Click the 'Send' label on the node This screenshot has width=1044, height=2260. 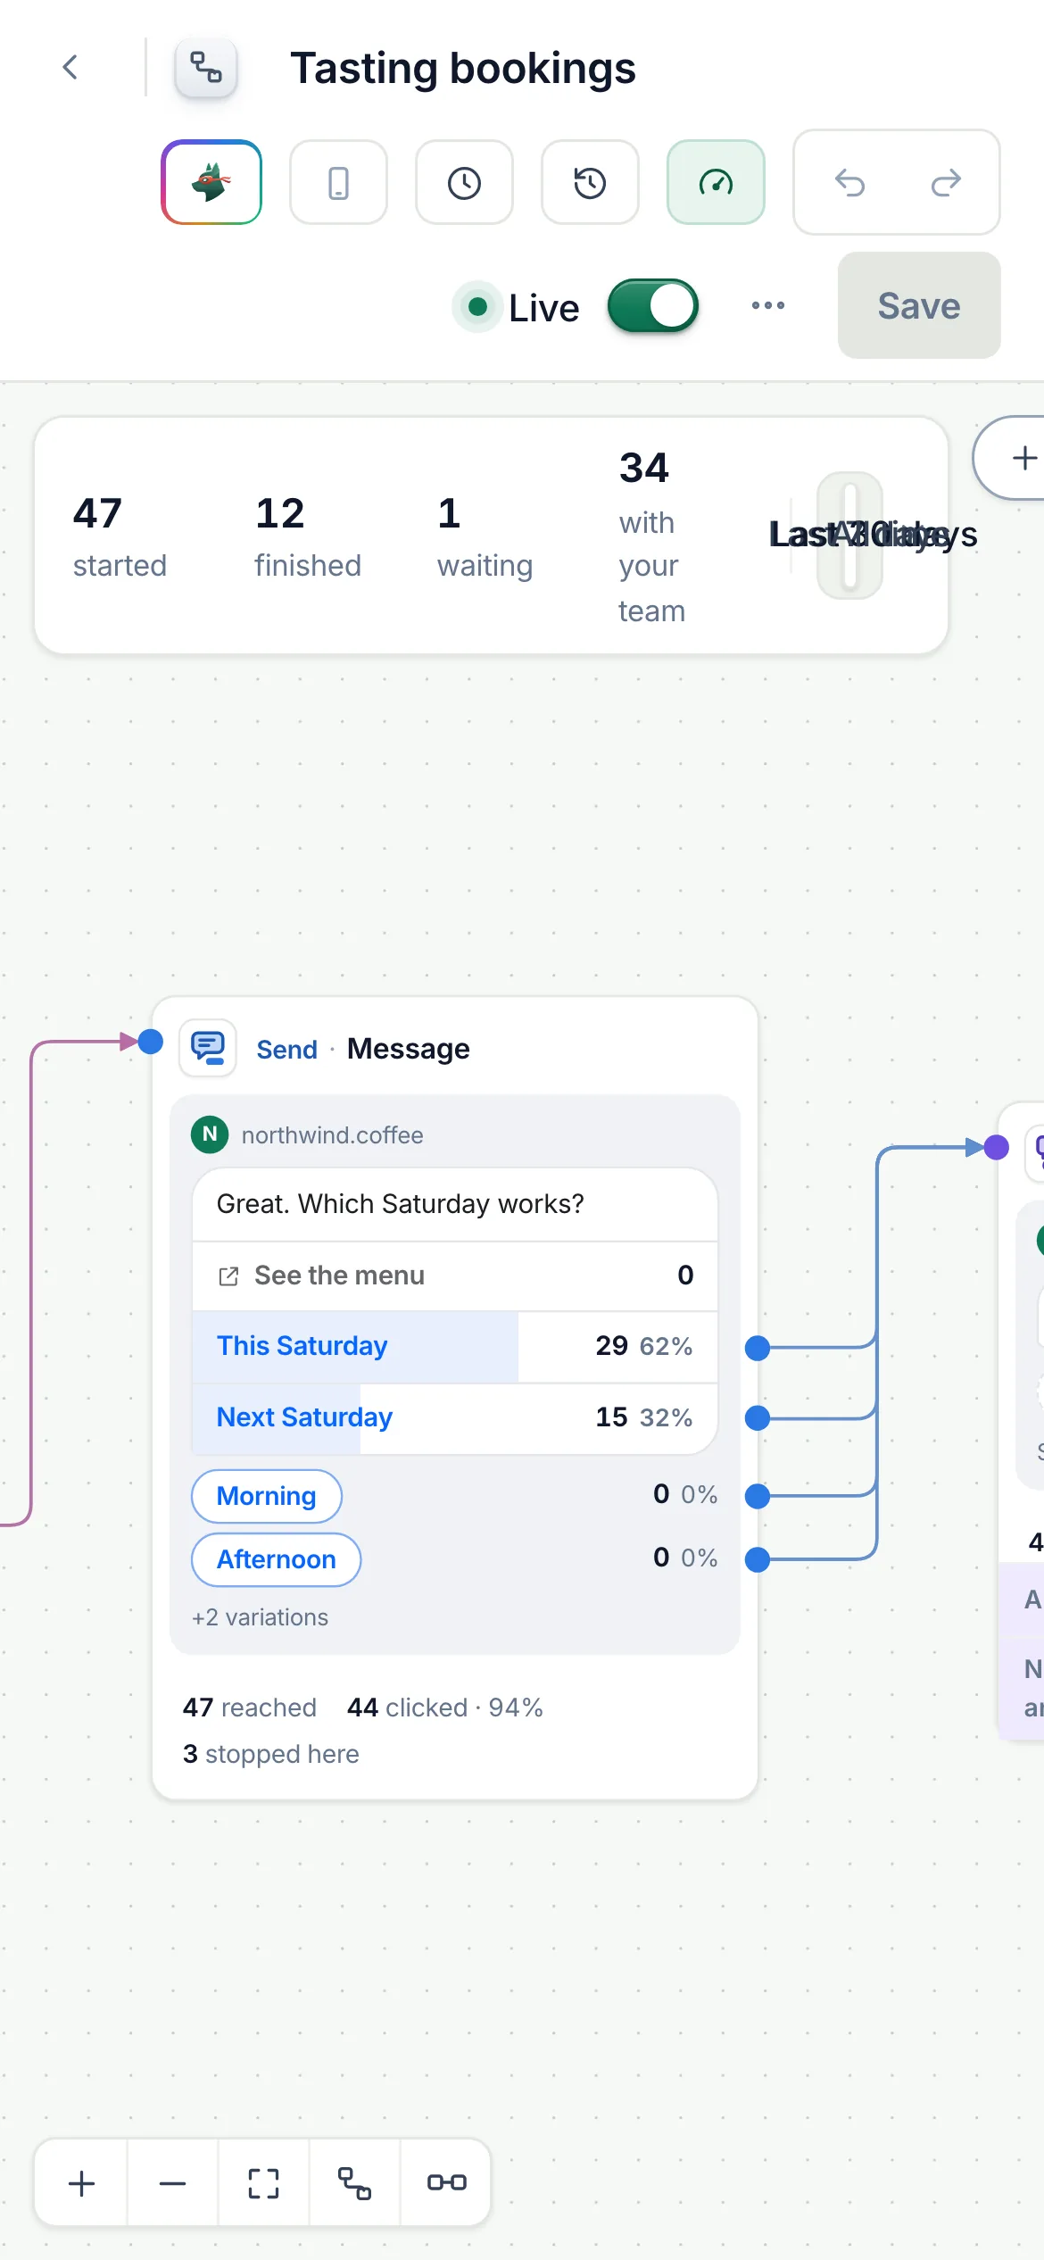tap(286, 1049)
